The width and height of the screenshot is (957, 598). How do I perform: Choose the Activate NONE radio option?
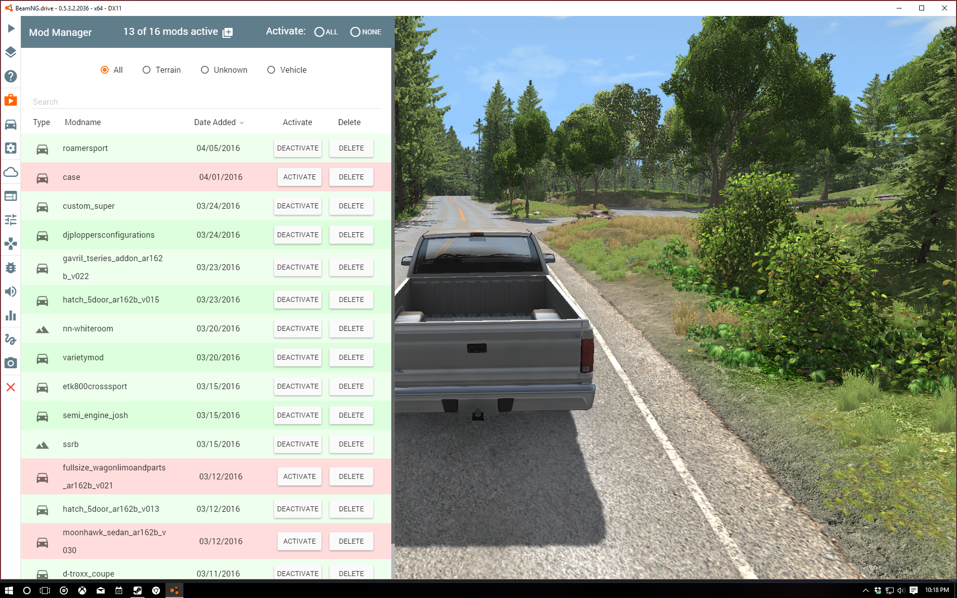tap(355, 32)
